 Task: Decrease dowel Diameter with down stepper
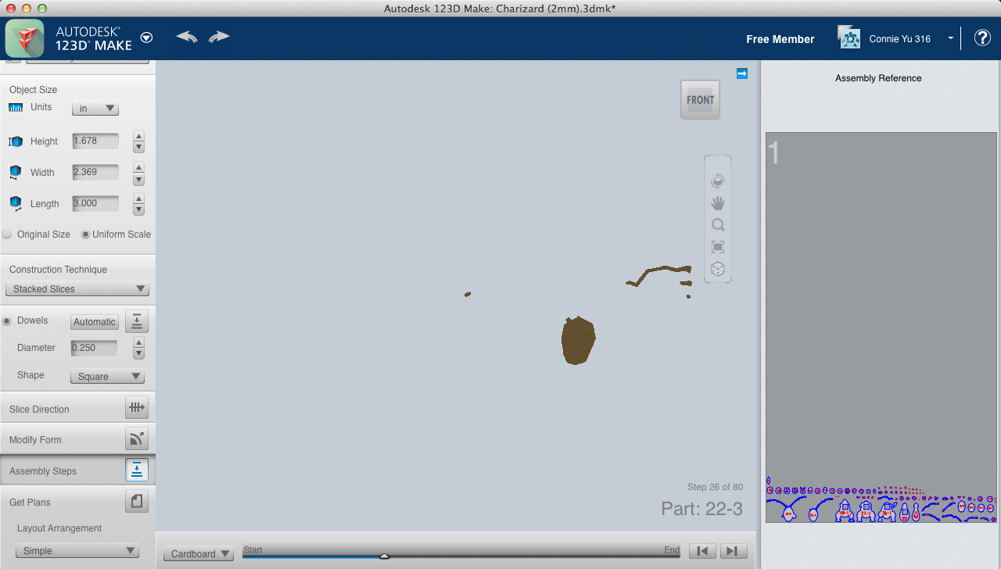[138, 354]
